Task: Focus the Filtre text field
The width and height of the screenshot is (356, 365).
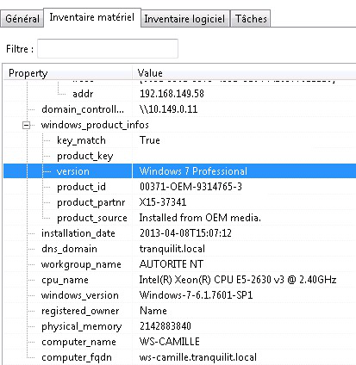Action: 108,48
